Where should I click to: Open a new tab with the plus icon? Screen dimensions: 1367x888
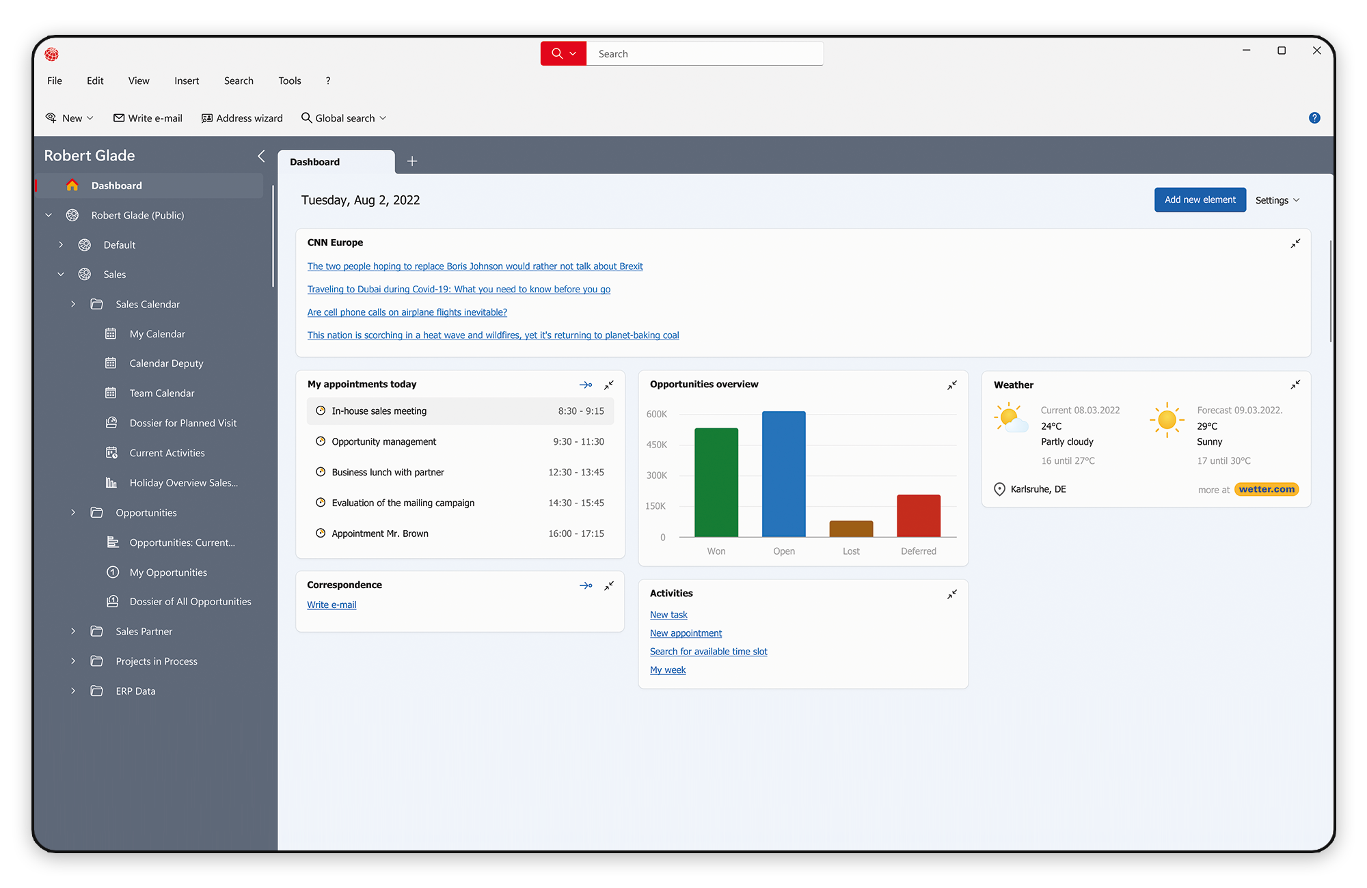point(411,161)
